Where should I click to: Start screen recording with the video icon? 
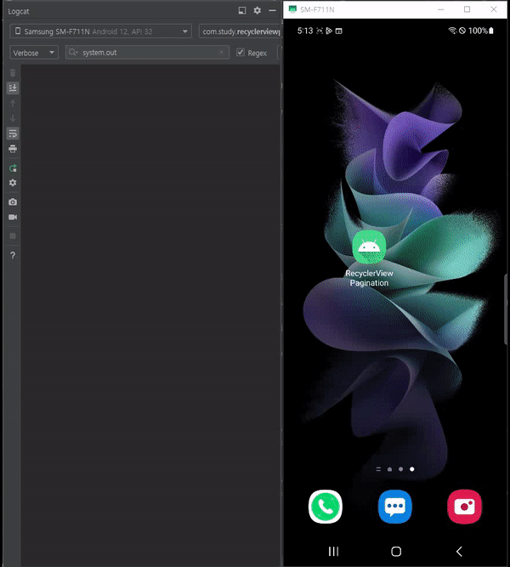coord(13,217)
